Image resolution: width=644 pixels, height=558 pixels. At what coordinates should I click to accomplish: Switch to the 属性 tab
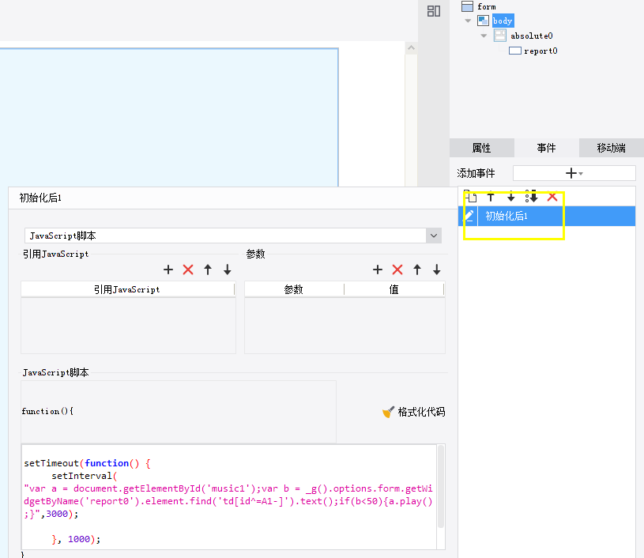(x=481, y=148)
